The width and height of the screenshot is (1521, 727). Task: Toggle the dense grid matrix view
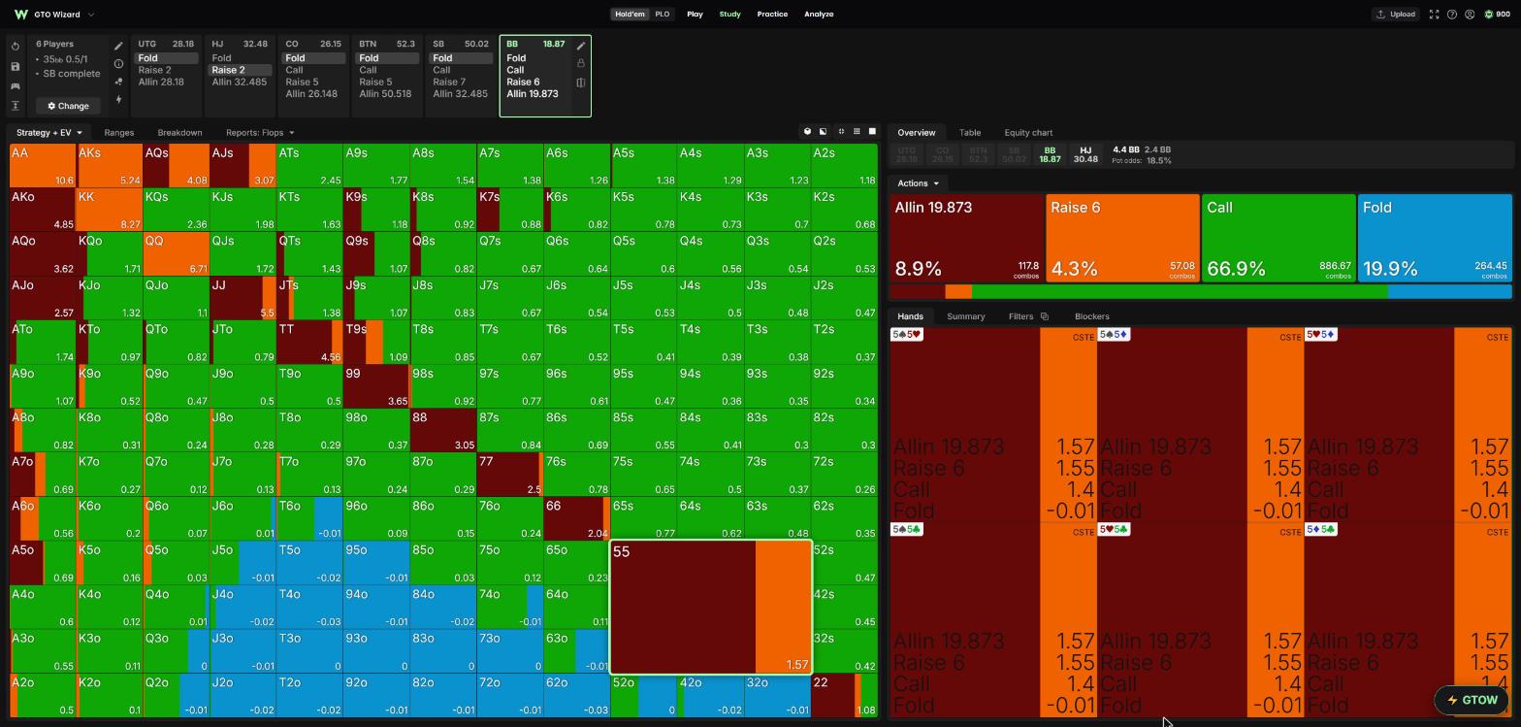tap(857, 132)
